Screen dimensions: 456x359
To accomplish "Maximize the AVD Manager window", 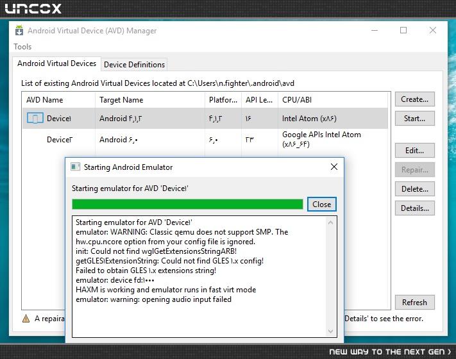I will (403, 30).
